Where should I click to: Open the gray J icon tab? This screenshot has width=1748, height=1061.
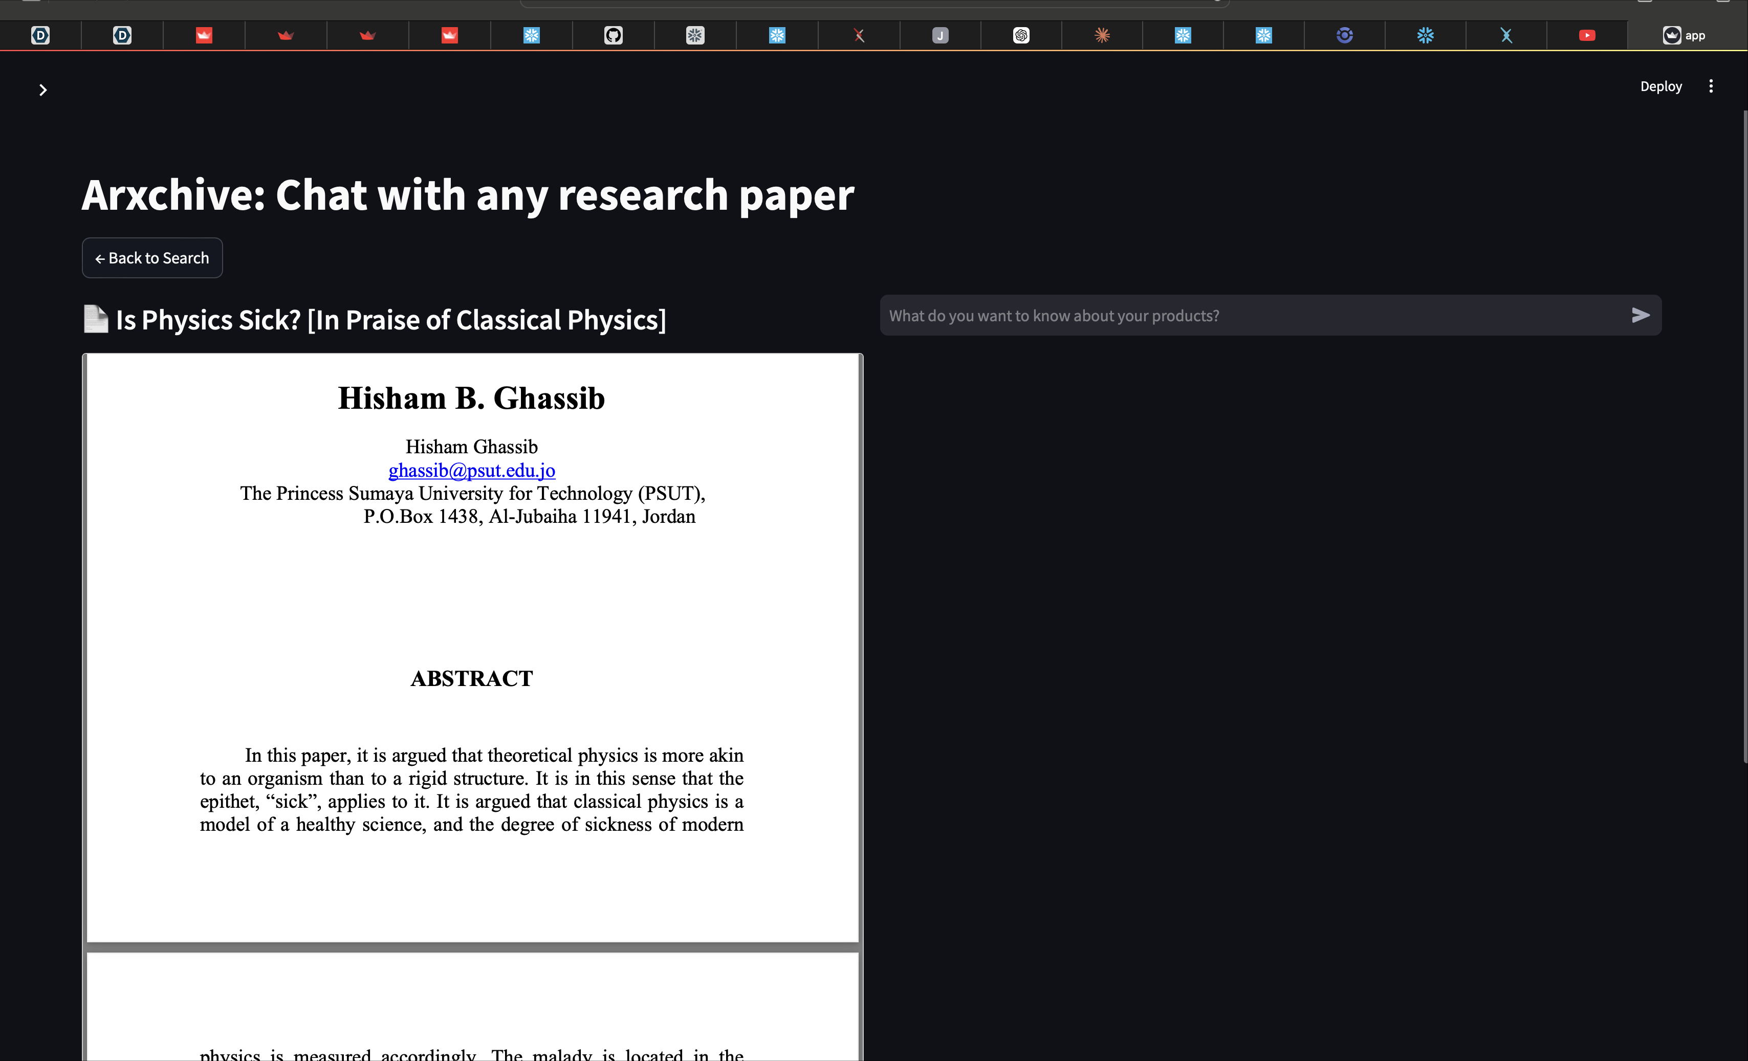click(940, 35)
